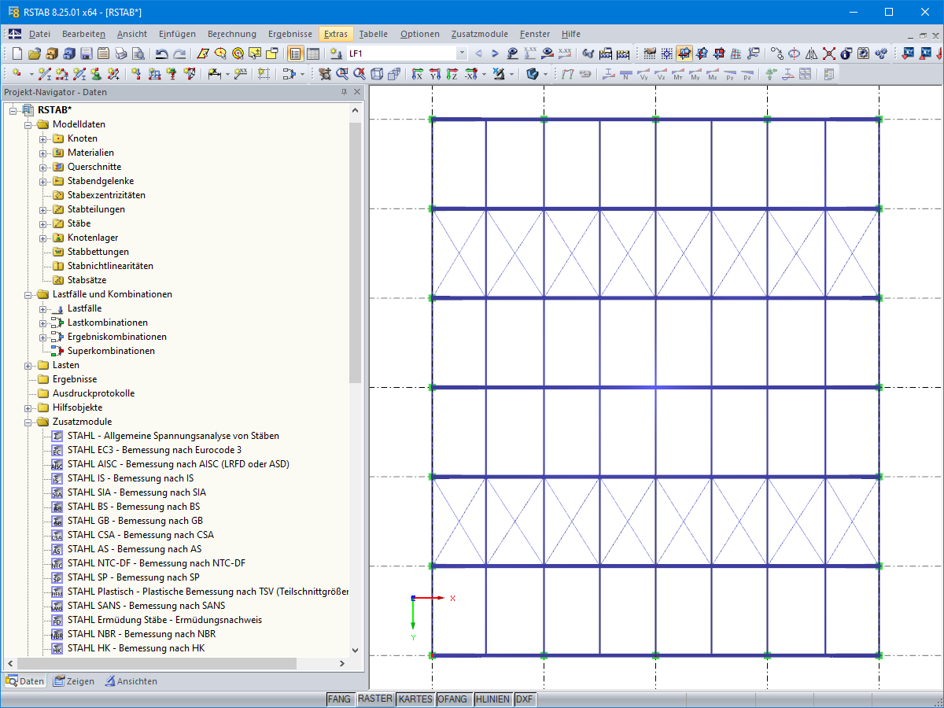944x708 pixels.
Task: Open the Ergebnisse menu
Action: tap(289, 34)
